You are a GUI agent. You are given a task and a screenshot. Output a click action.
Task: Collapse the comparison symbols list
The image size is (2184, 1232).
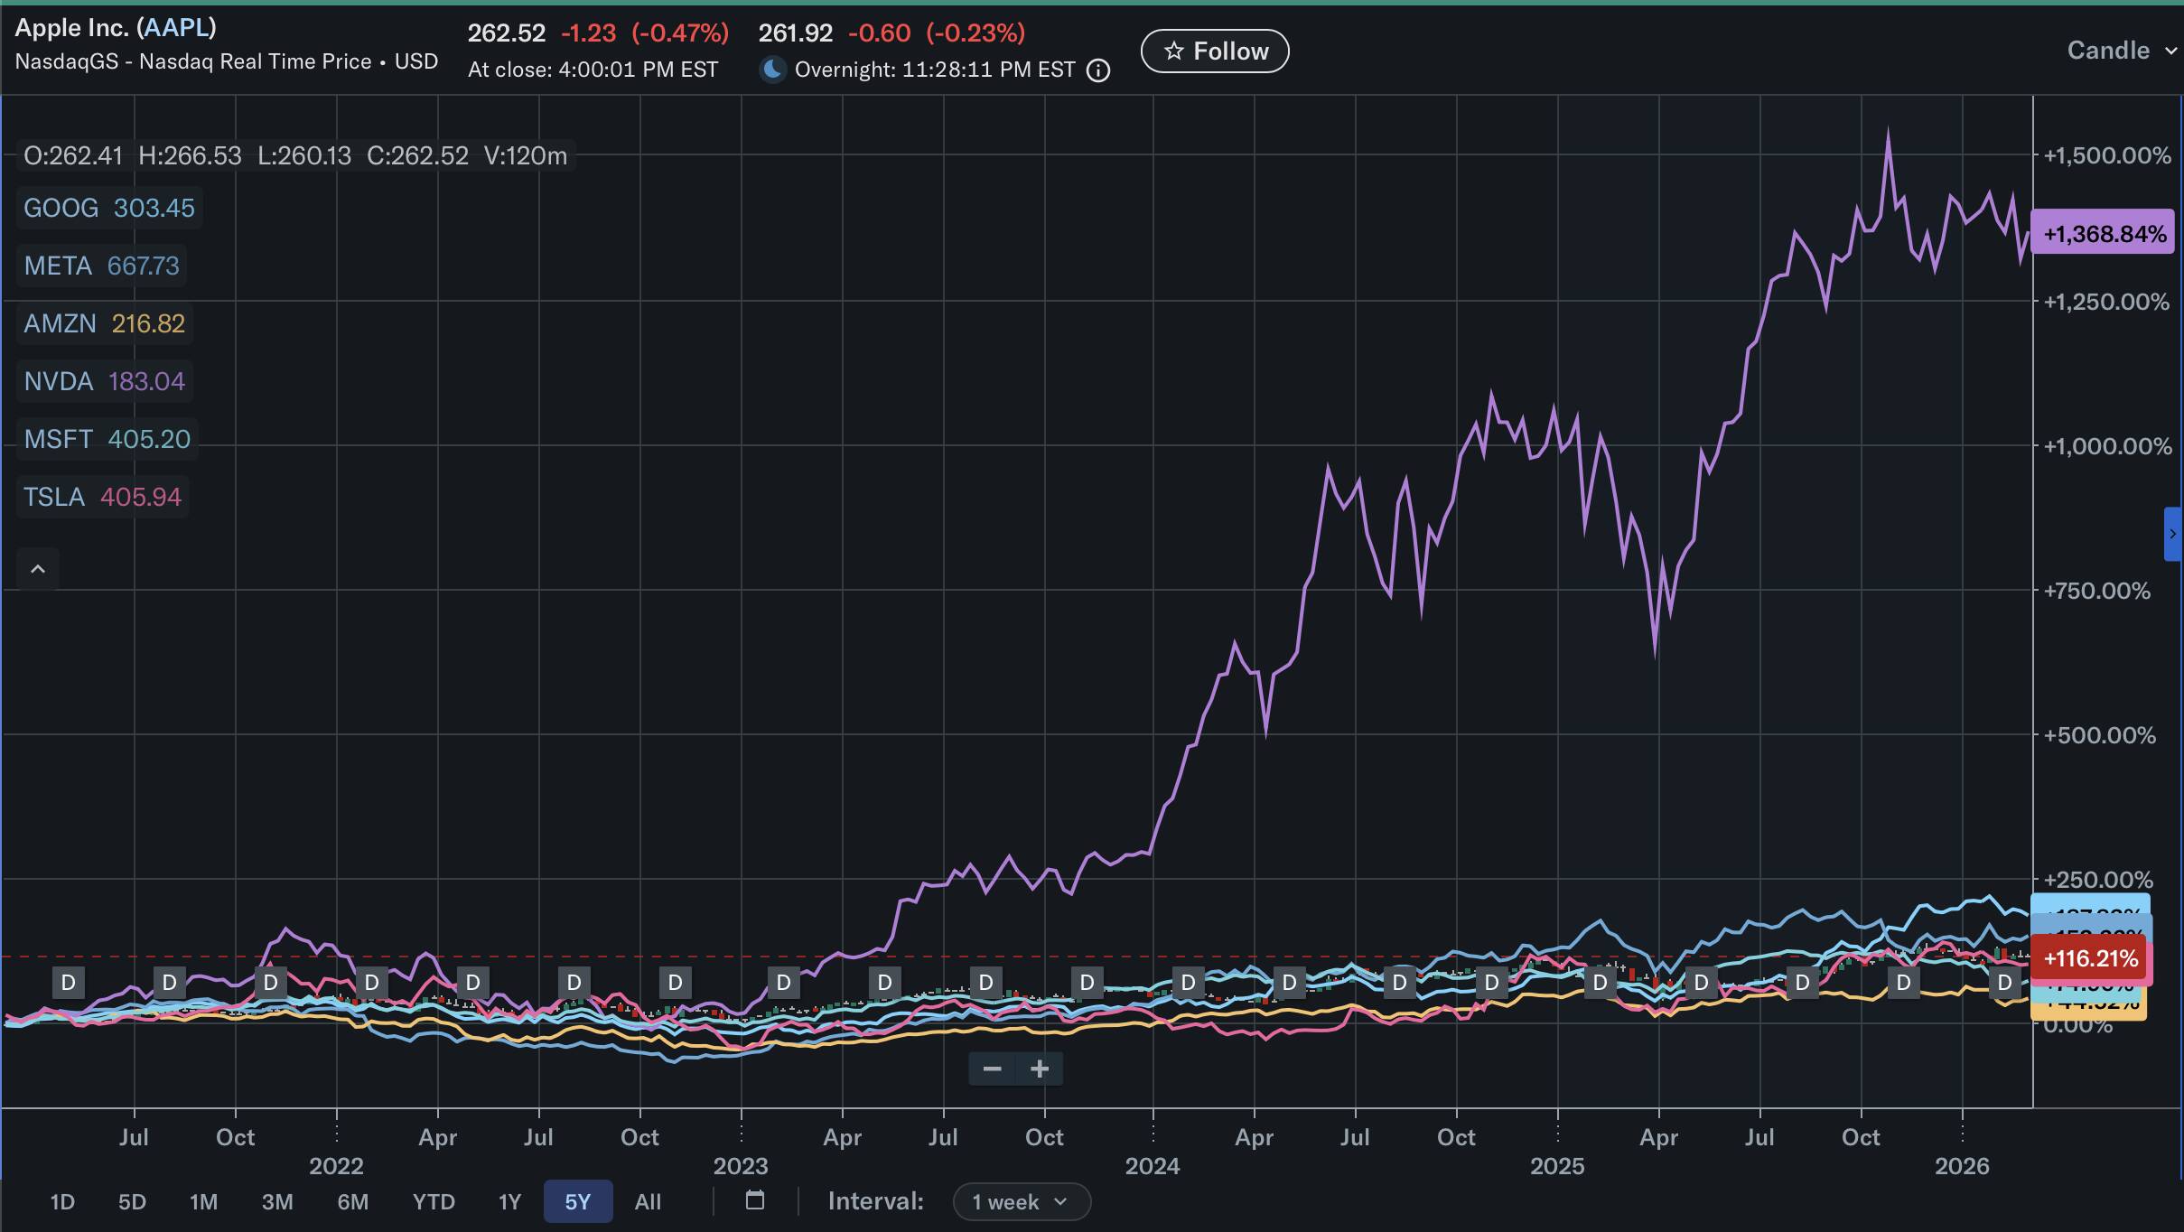[x=38, y=569]
